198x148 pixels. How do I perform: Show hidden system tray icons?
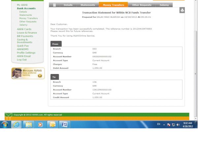click(164, 125)
